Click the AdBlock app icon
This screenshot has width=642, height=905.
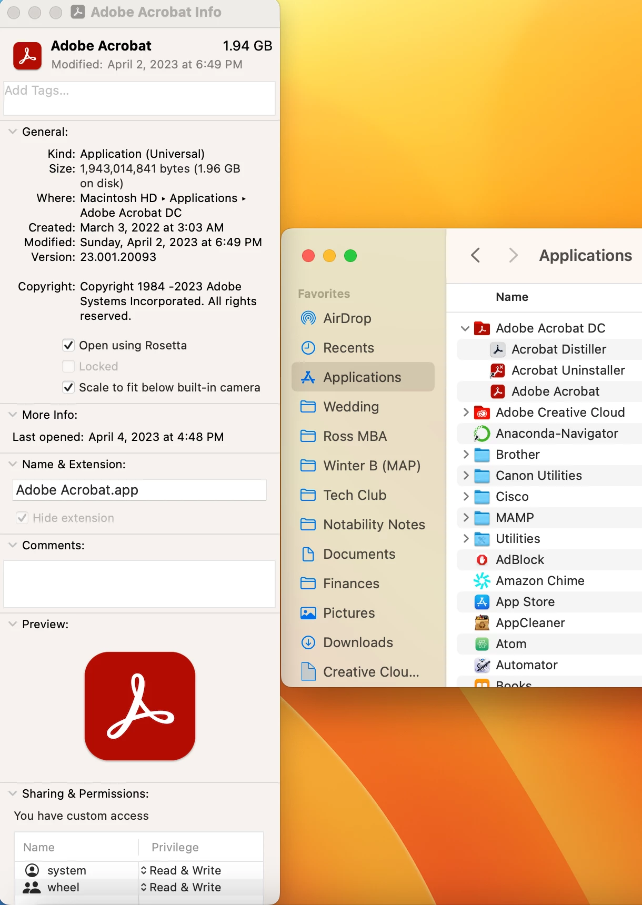tap(482, 560)
